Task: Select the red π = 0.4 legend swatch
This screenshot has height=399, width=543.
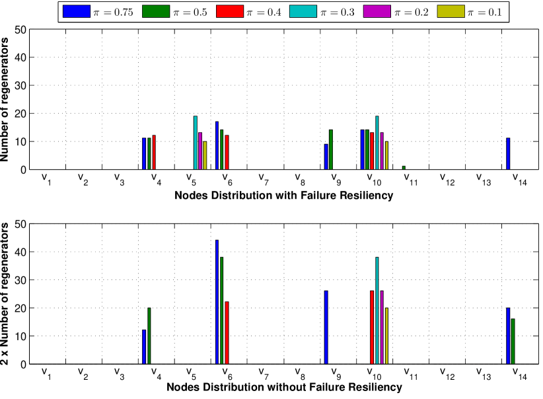Action: (229, 11)
